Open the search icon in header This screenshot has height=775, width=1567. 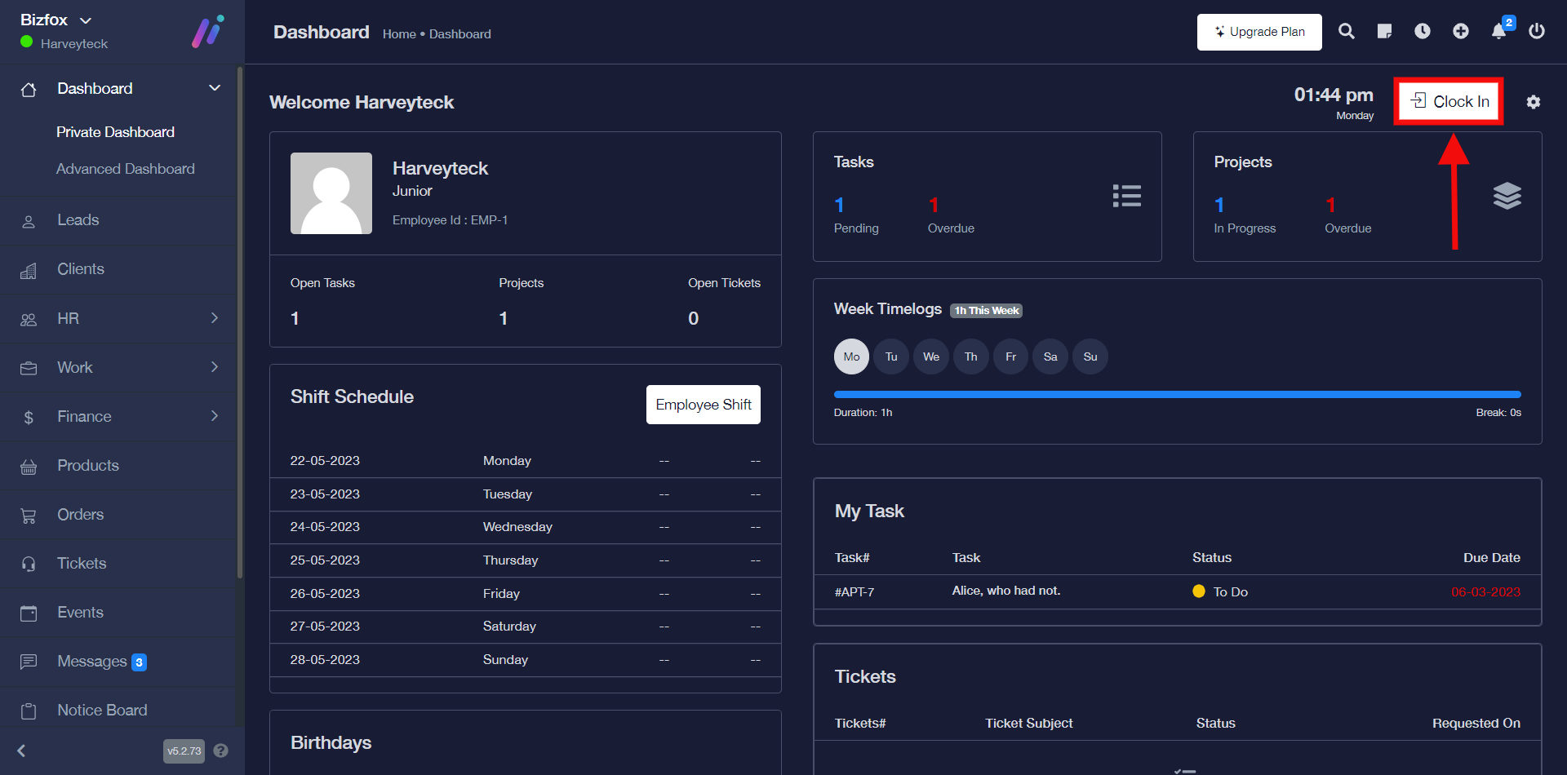[1346, 31]
